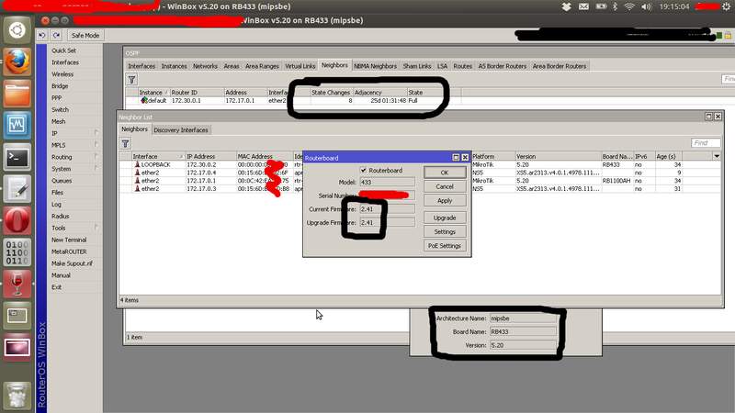
Task: Switch to the OSPF Interfaces tab
Action: 141,66
